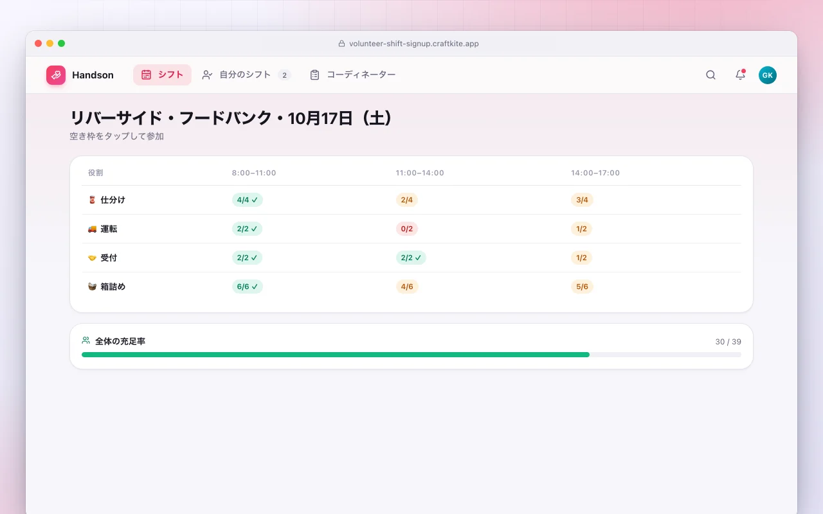Click the 8:00–11:00 column header
This screenshot has height=514, width=823.
[x=254, y=173]
